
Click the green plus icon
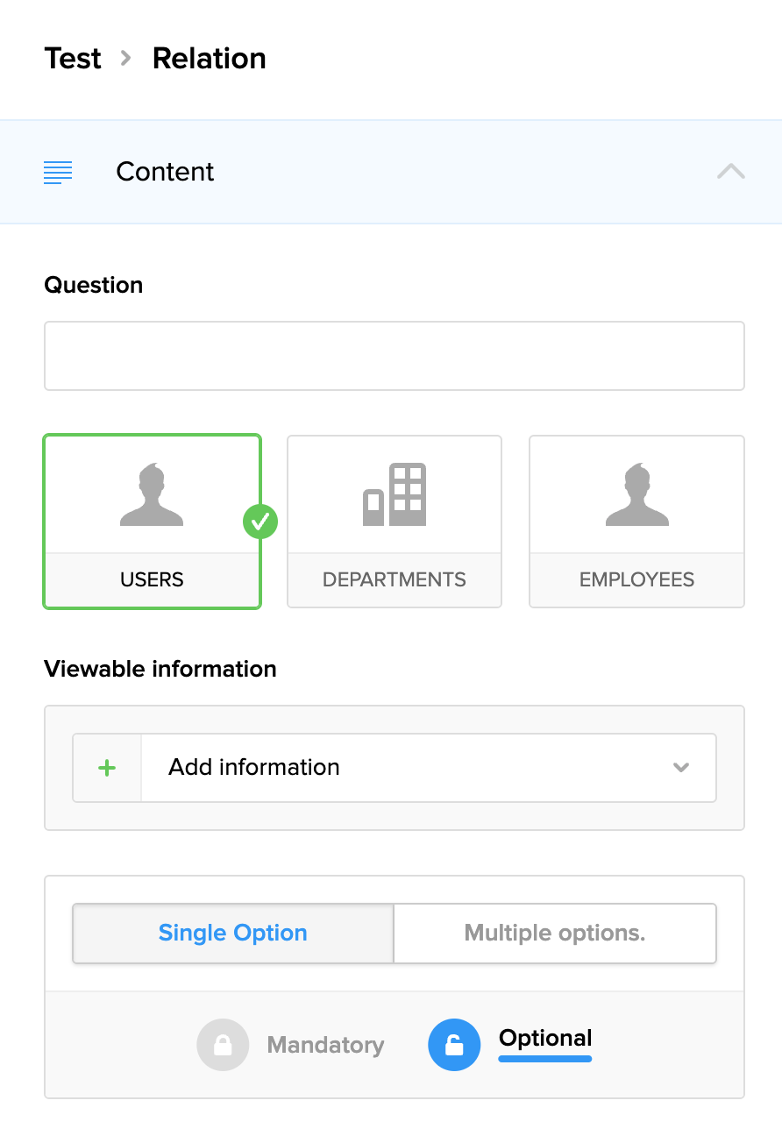[x=107, y=768]
